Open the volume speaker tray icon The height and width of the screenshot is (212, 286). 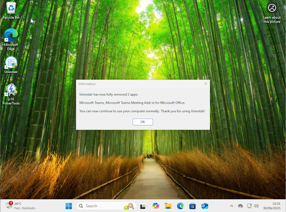pos(256,206)
